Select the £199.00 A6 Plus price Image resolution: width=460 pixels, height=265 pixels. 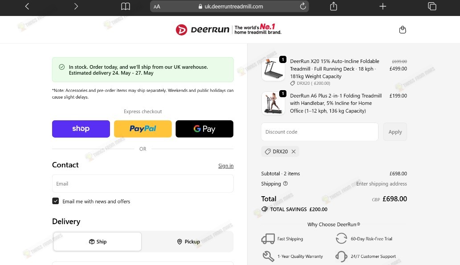click(x=398, y=95)
